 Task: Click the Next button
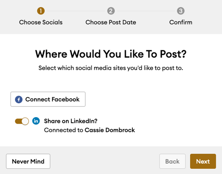203,161
